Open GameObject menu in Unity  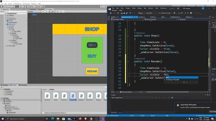pos(17,4)
